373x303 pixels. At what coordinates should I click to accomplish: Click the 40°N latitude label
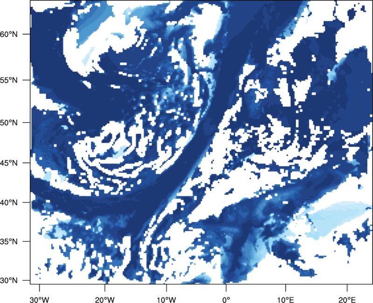[9, 203]
